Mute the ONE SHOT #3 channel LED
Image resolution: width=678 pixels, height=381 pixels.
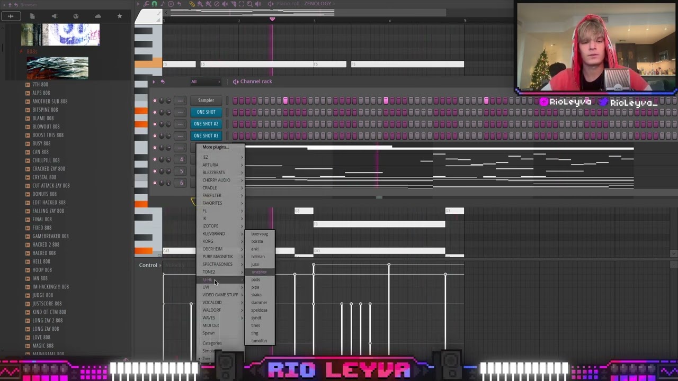[x=155, y=135]
